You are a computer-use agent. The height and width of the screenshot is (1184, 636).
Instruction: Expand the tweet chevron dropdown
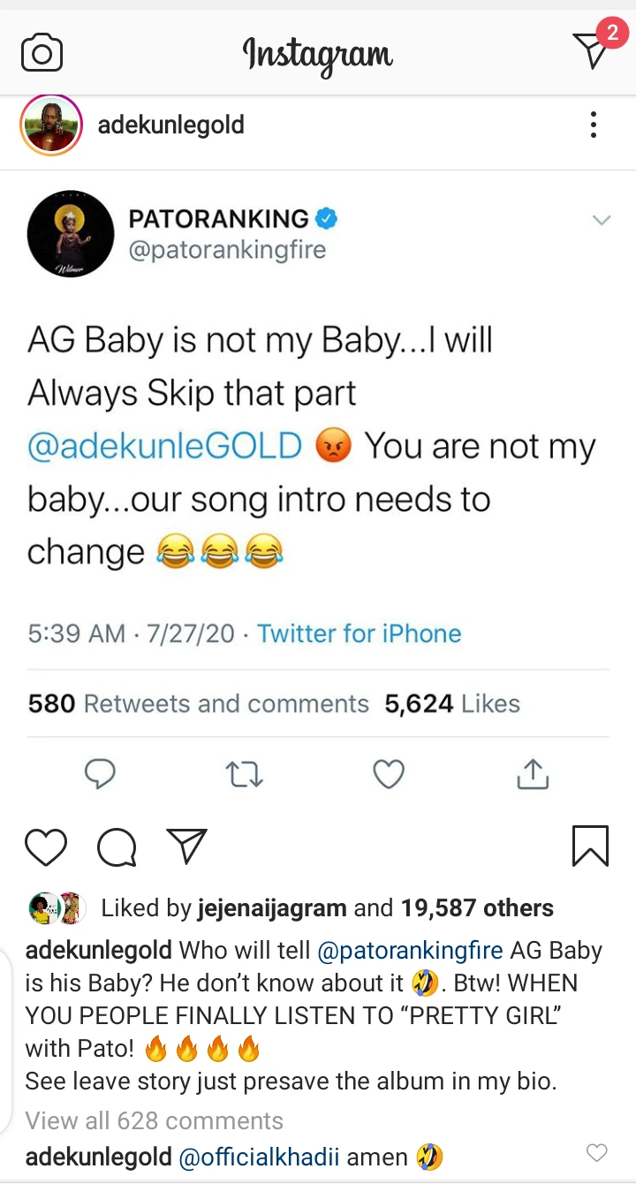tap(601, 220)
